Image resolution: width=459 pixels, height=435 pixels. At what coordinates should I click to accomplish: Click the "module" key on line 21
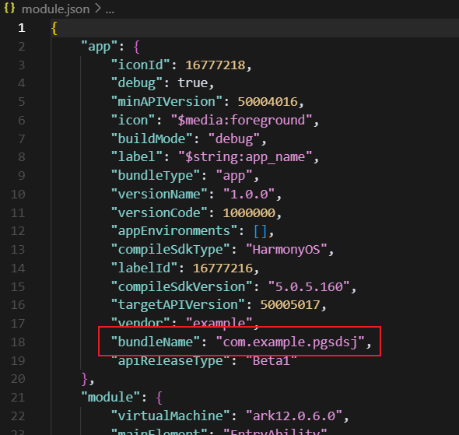coord(110,398)
